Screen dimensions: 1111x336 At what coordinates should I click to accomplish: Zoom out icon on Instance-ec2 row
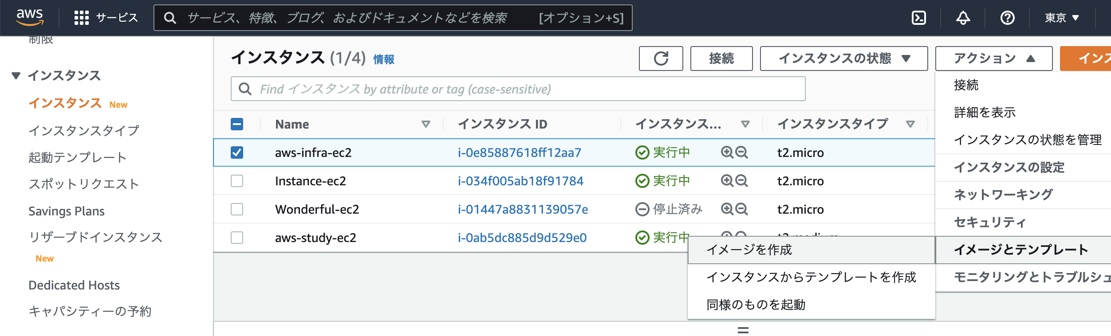click(x=741, y=181)
